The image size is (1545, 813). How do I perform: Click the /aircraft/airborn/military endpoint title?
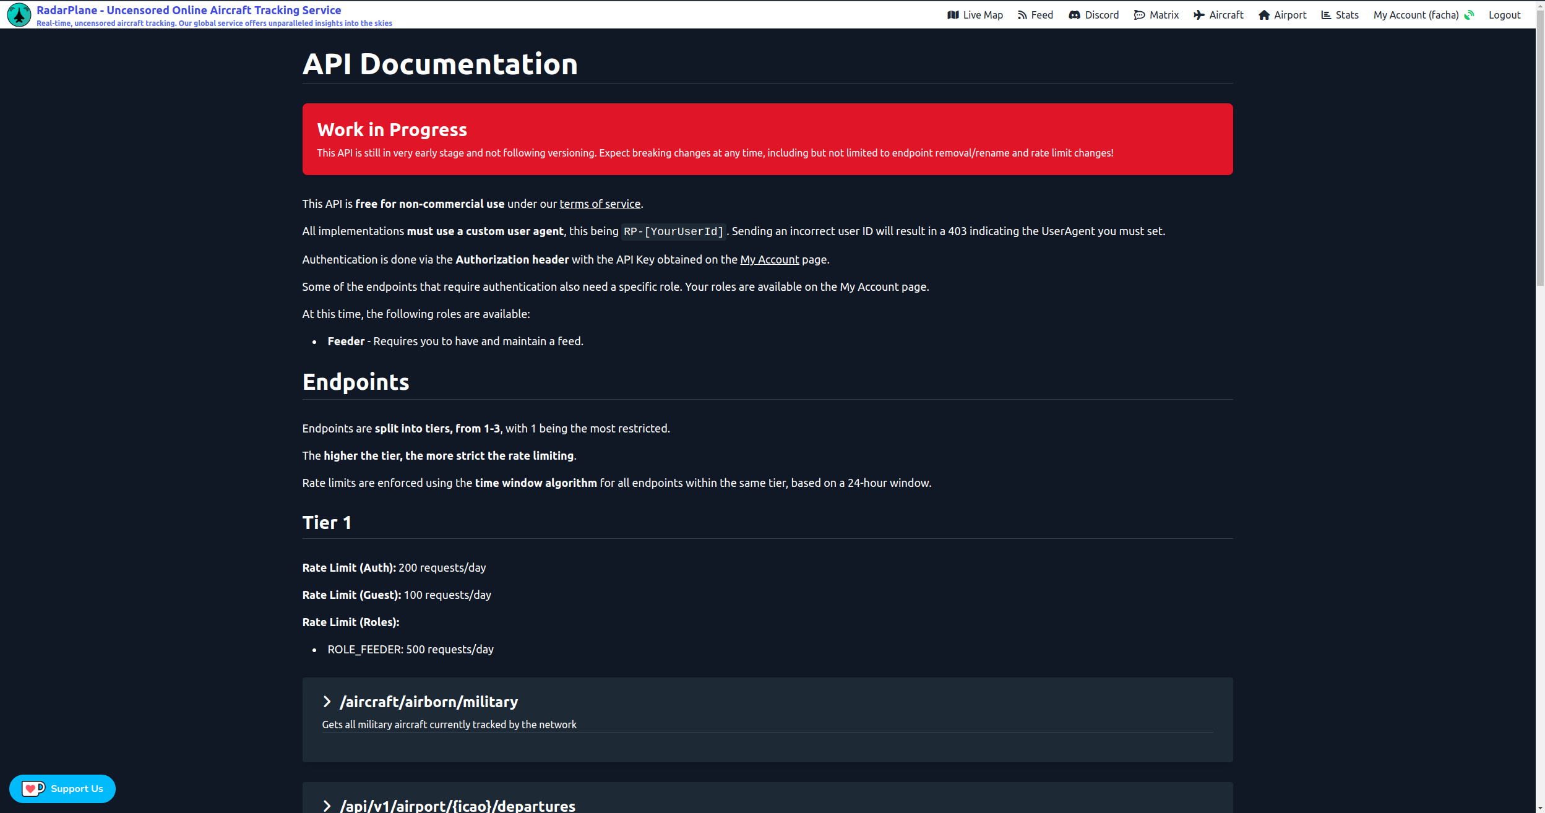coord(429,702)
